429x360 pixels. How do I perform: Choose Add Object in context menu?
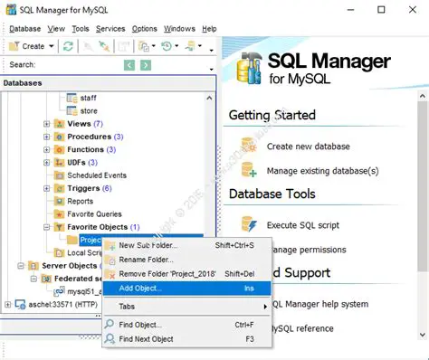[186, 289]
